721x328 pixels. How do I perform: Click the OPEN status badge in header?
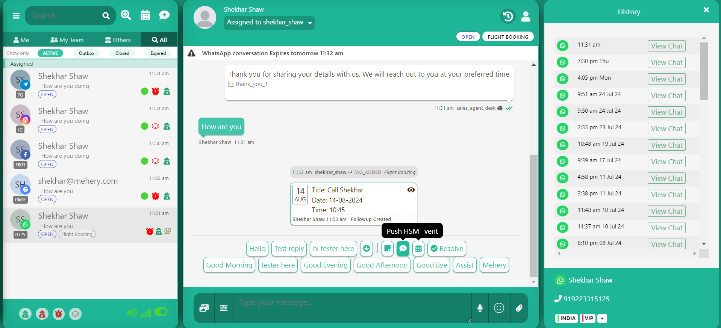468,37
